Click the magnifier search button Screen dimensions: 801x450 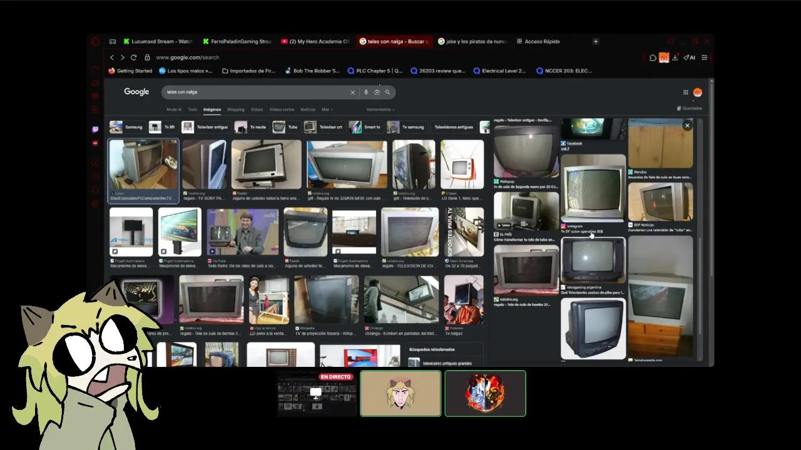[387, 92]
